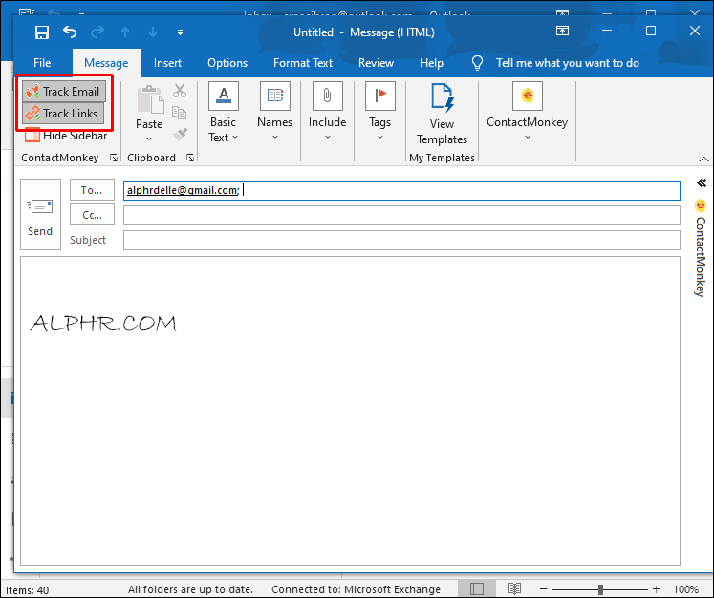Click the Format Painter icon
Viewport: 714px width, 598px height.
tap(180, 135)
